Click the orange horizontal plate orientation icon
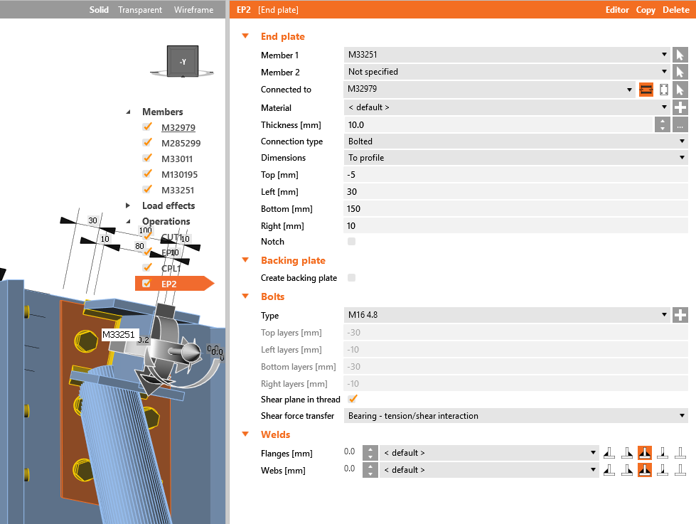This screenshot has height=524, width=696. pos(646,89)
